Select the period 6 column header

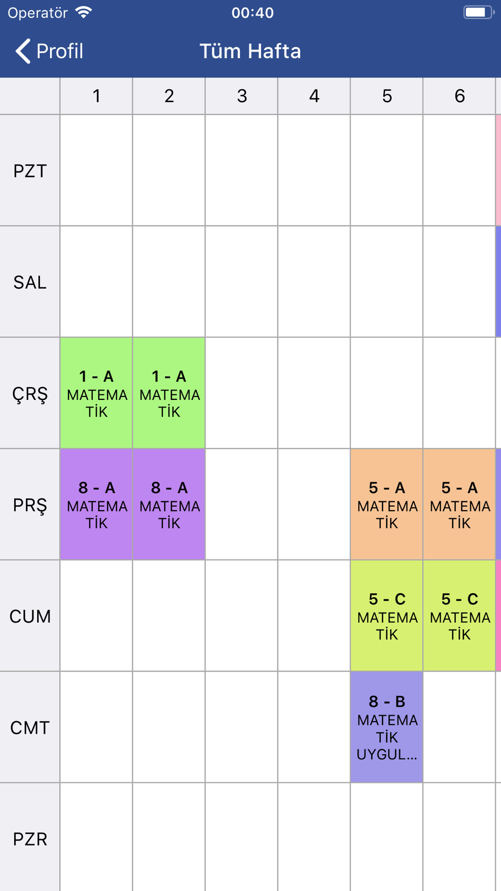[x=459, y=96]
